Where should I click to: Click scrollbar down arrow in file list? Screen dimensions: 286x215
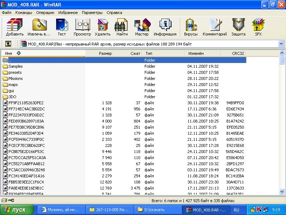click(282, 192)
